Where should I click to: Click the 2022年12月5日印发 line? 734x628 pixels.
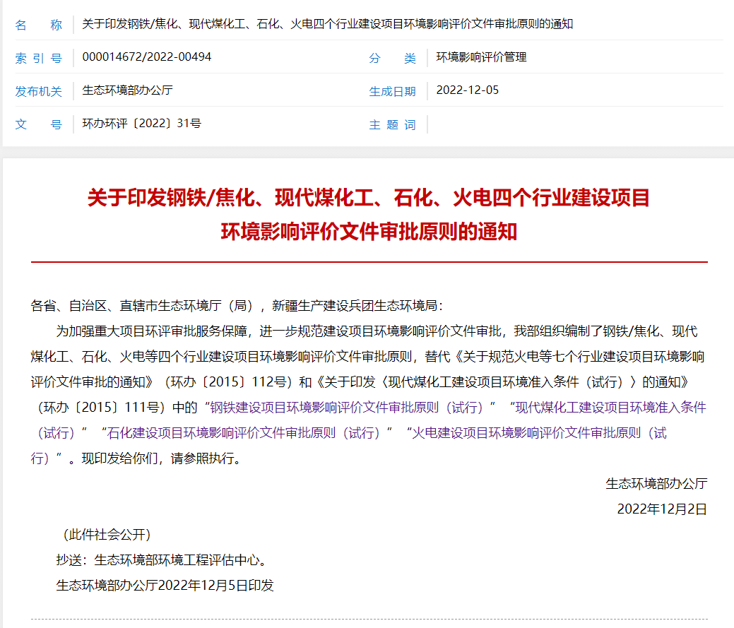coord(165,585)
